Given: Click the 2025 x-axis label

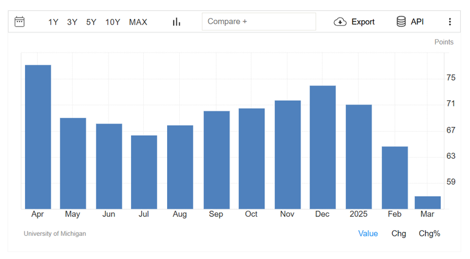Looking at the screenshot, I should [x=359, y=214].
